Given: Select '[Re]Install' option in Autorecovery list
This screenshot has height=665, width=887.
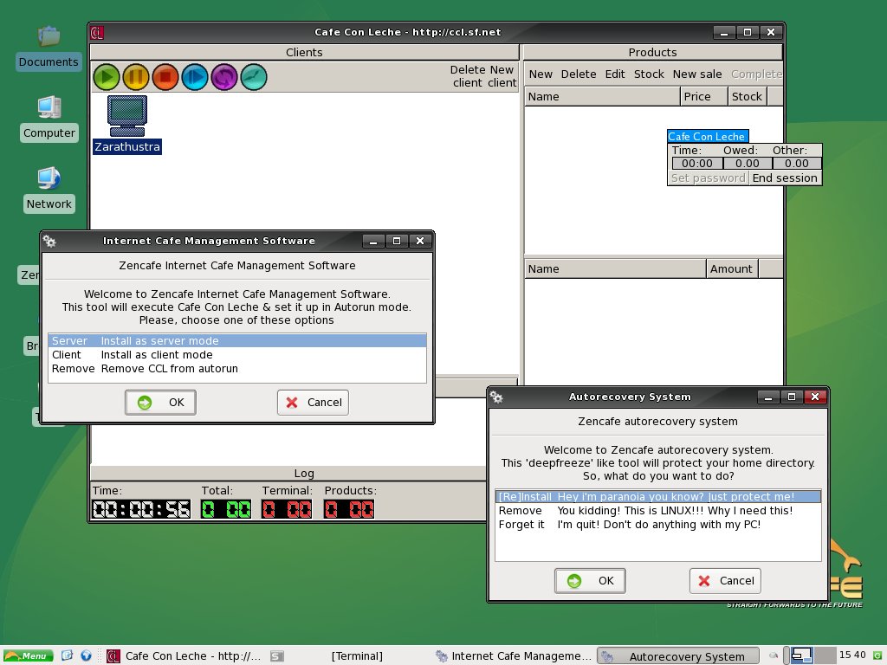Looking at the screenshot, I should pyautogui.click(x=658, y=497).
